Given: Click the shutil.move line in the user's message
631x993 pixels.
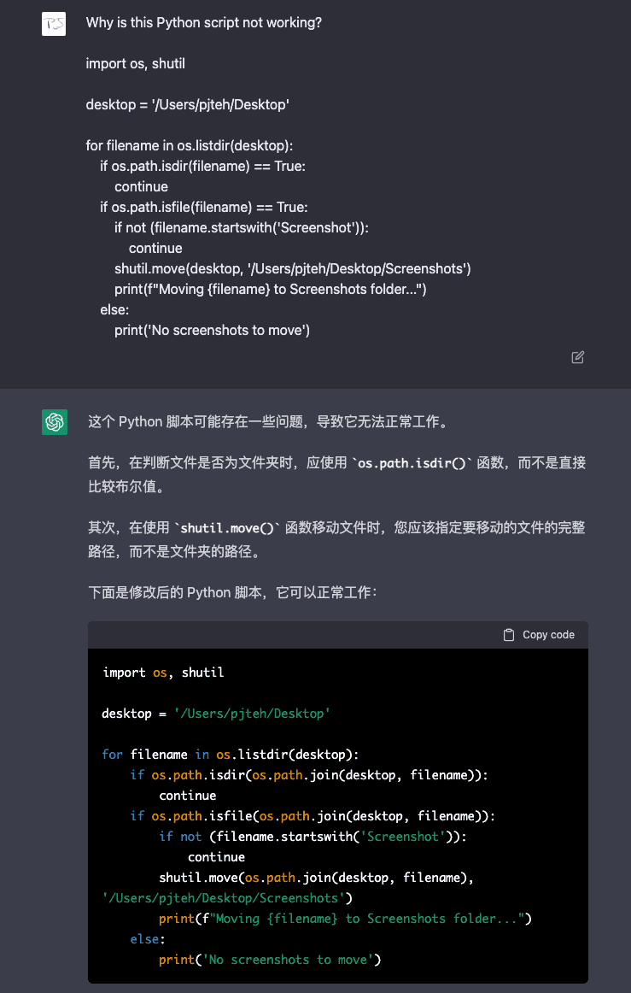Looking at the screenshot, I should tap(293, 269).
